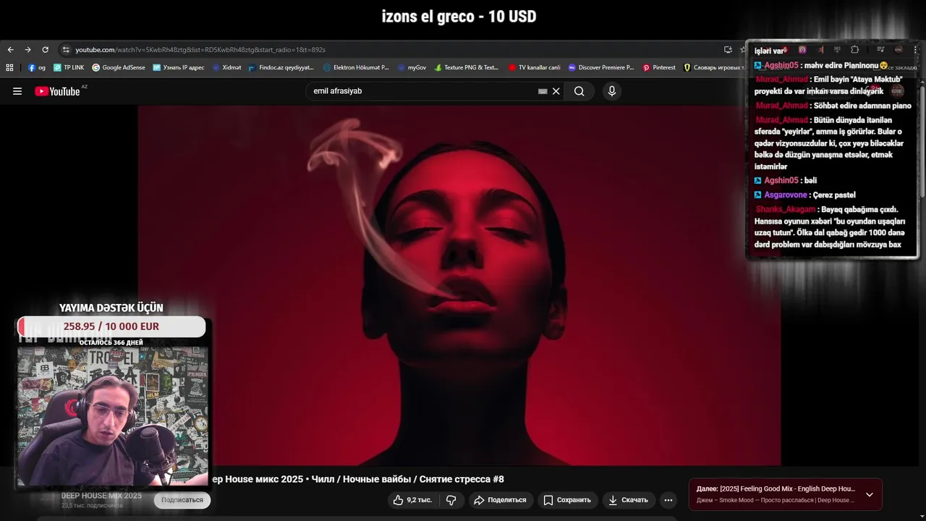Viewport: 926px width, 521px height.
Task: Start voice search with microphone
Action: (612, 91)
